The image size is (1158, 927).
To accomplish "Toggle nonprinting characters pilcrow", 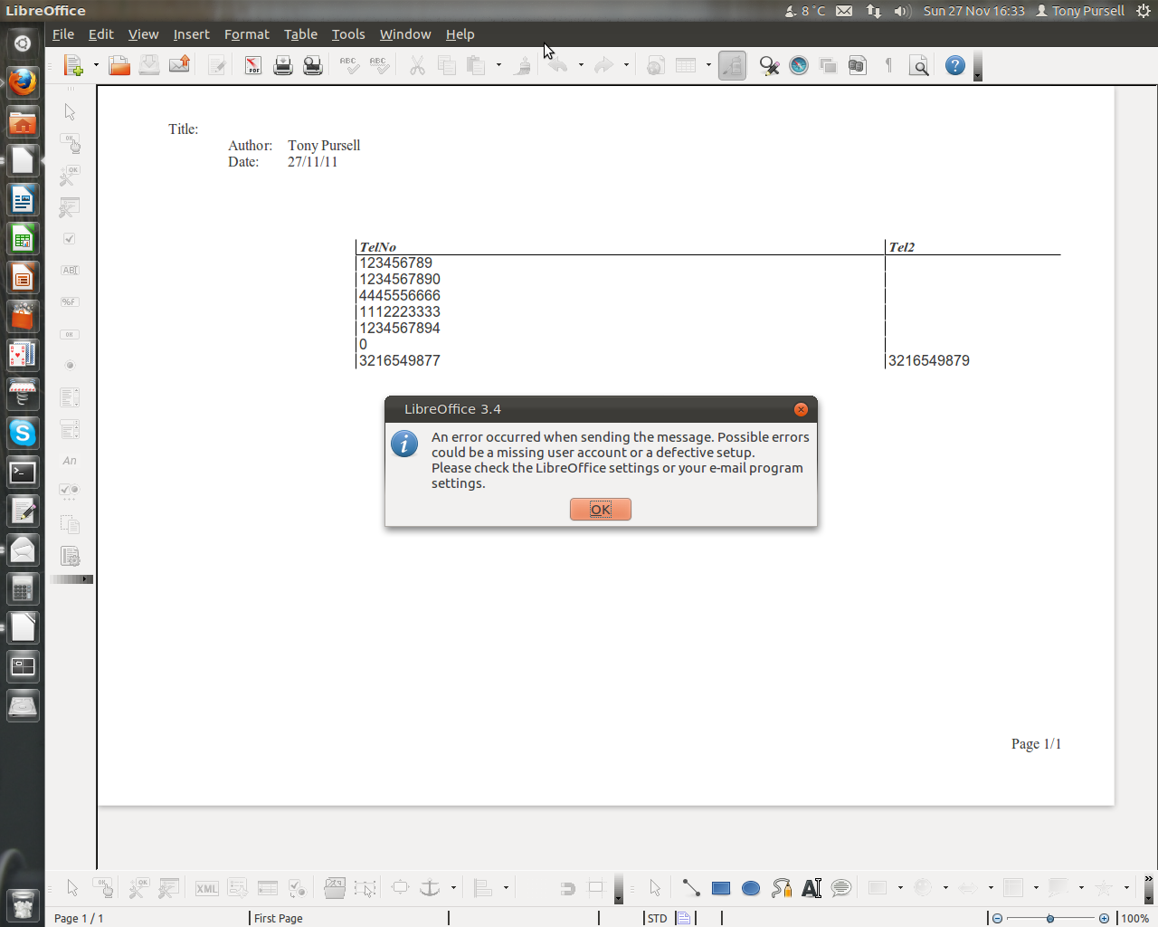I will (x=888, y=65).
